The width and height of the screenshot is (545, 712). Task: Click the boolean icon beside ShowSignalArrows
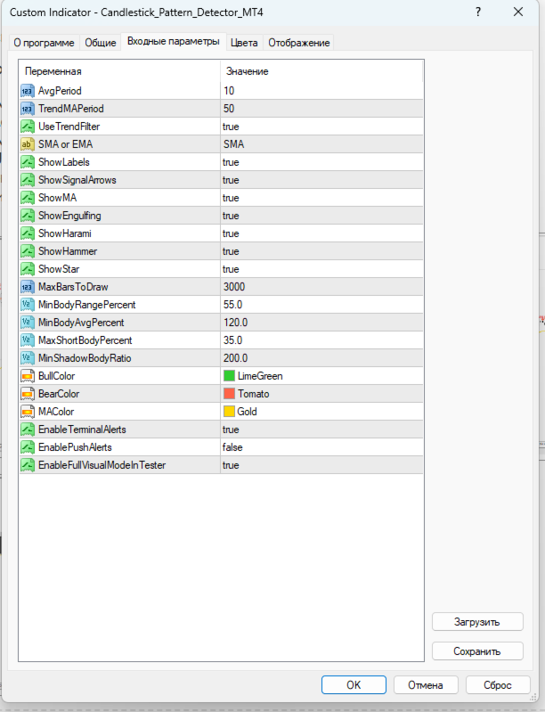[28, 180]
